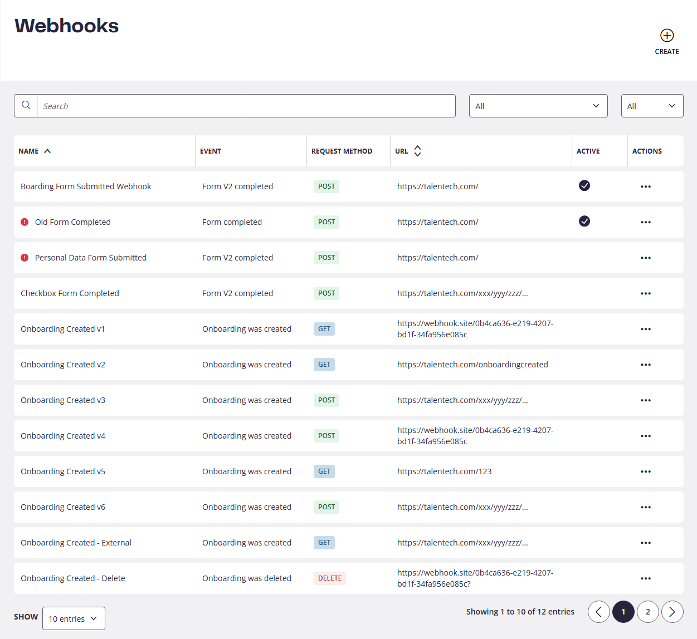
Task: Click webhook.site URL in Onboarding Created v4 row
Action: [475, 436]
